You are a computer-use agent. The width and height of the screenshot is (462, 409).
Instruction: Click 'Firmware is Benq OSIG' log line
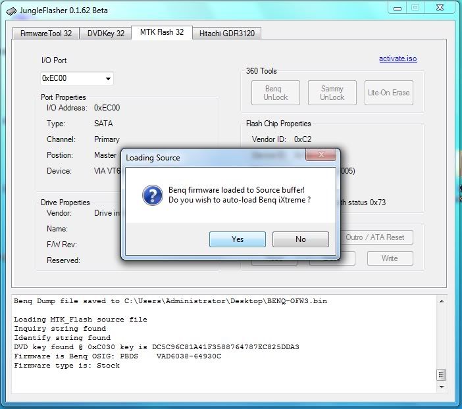[x=117, y=356]
